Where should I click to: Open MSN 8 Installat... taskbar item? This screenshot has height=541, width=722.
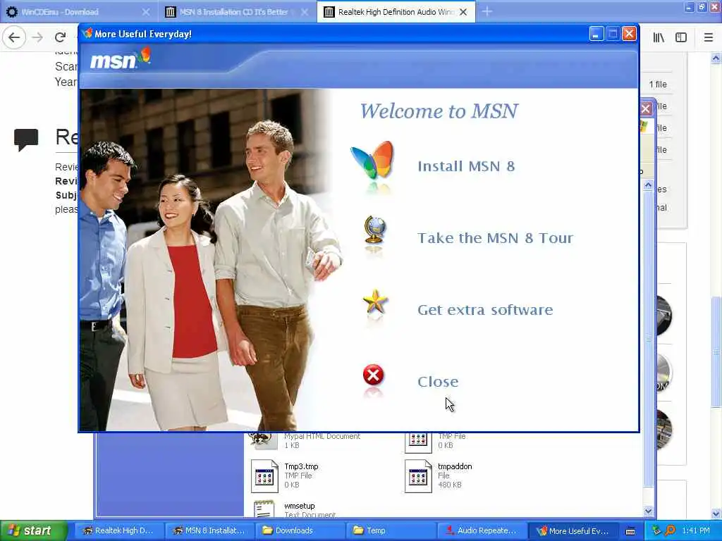point(209,530)
